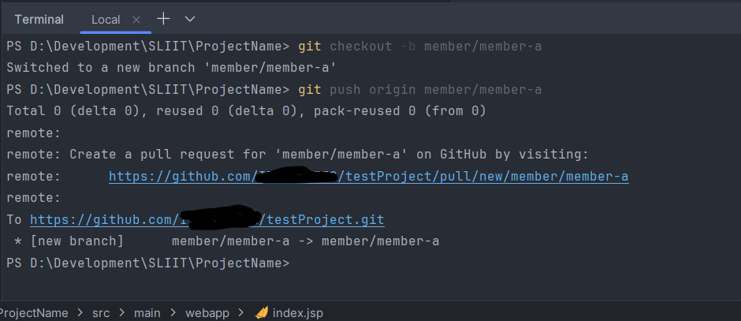The width and height of the screenshot is (741, 321).
Task: Select index.jsp in the breadcrumb bar
Action: pos(297,313)
